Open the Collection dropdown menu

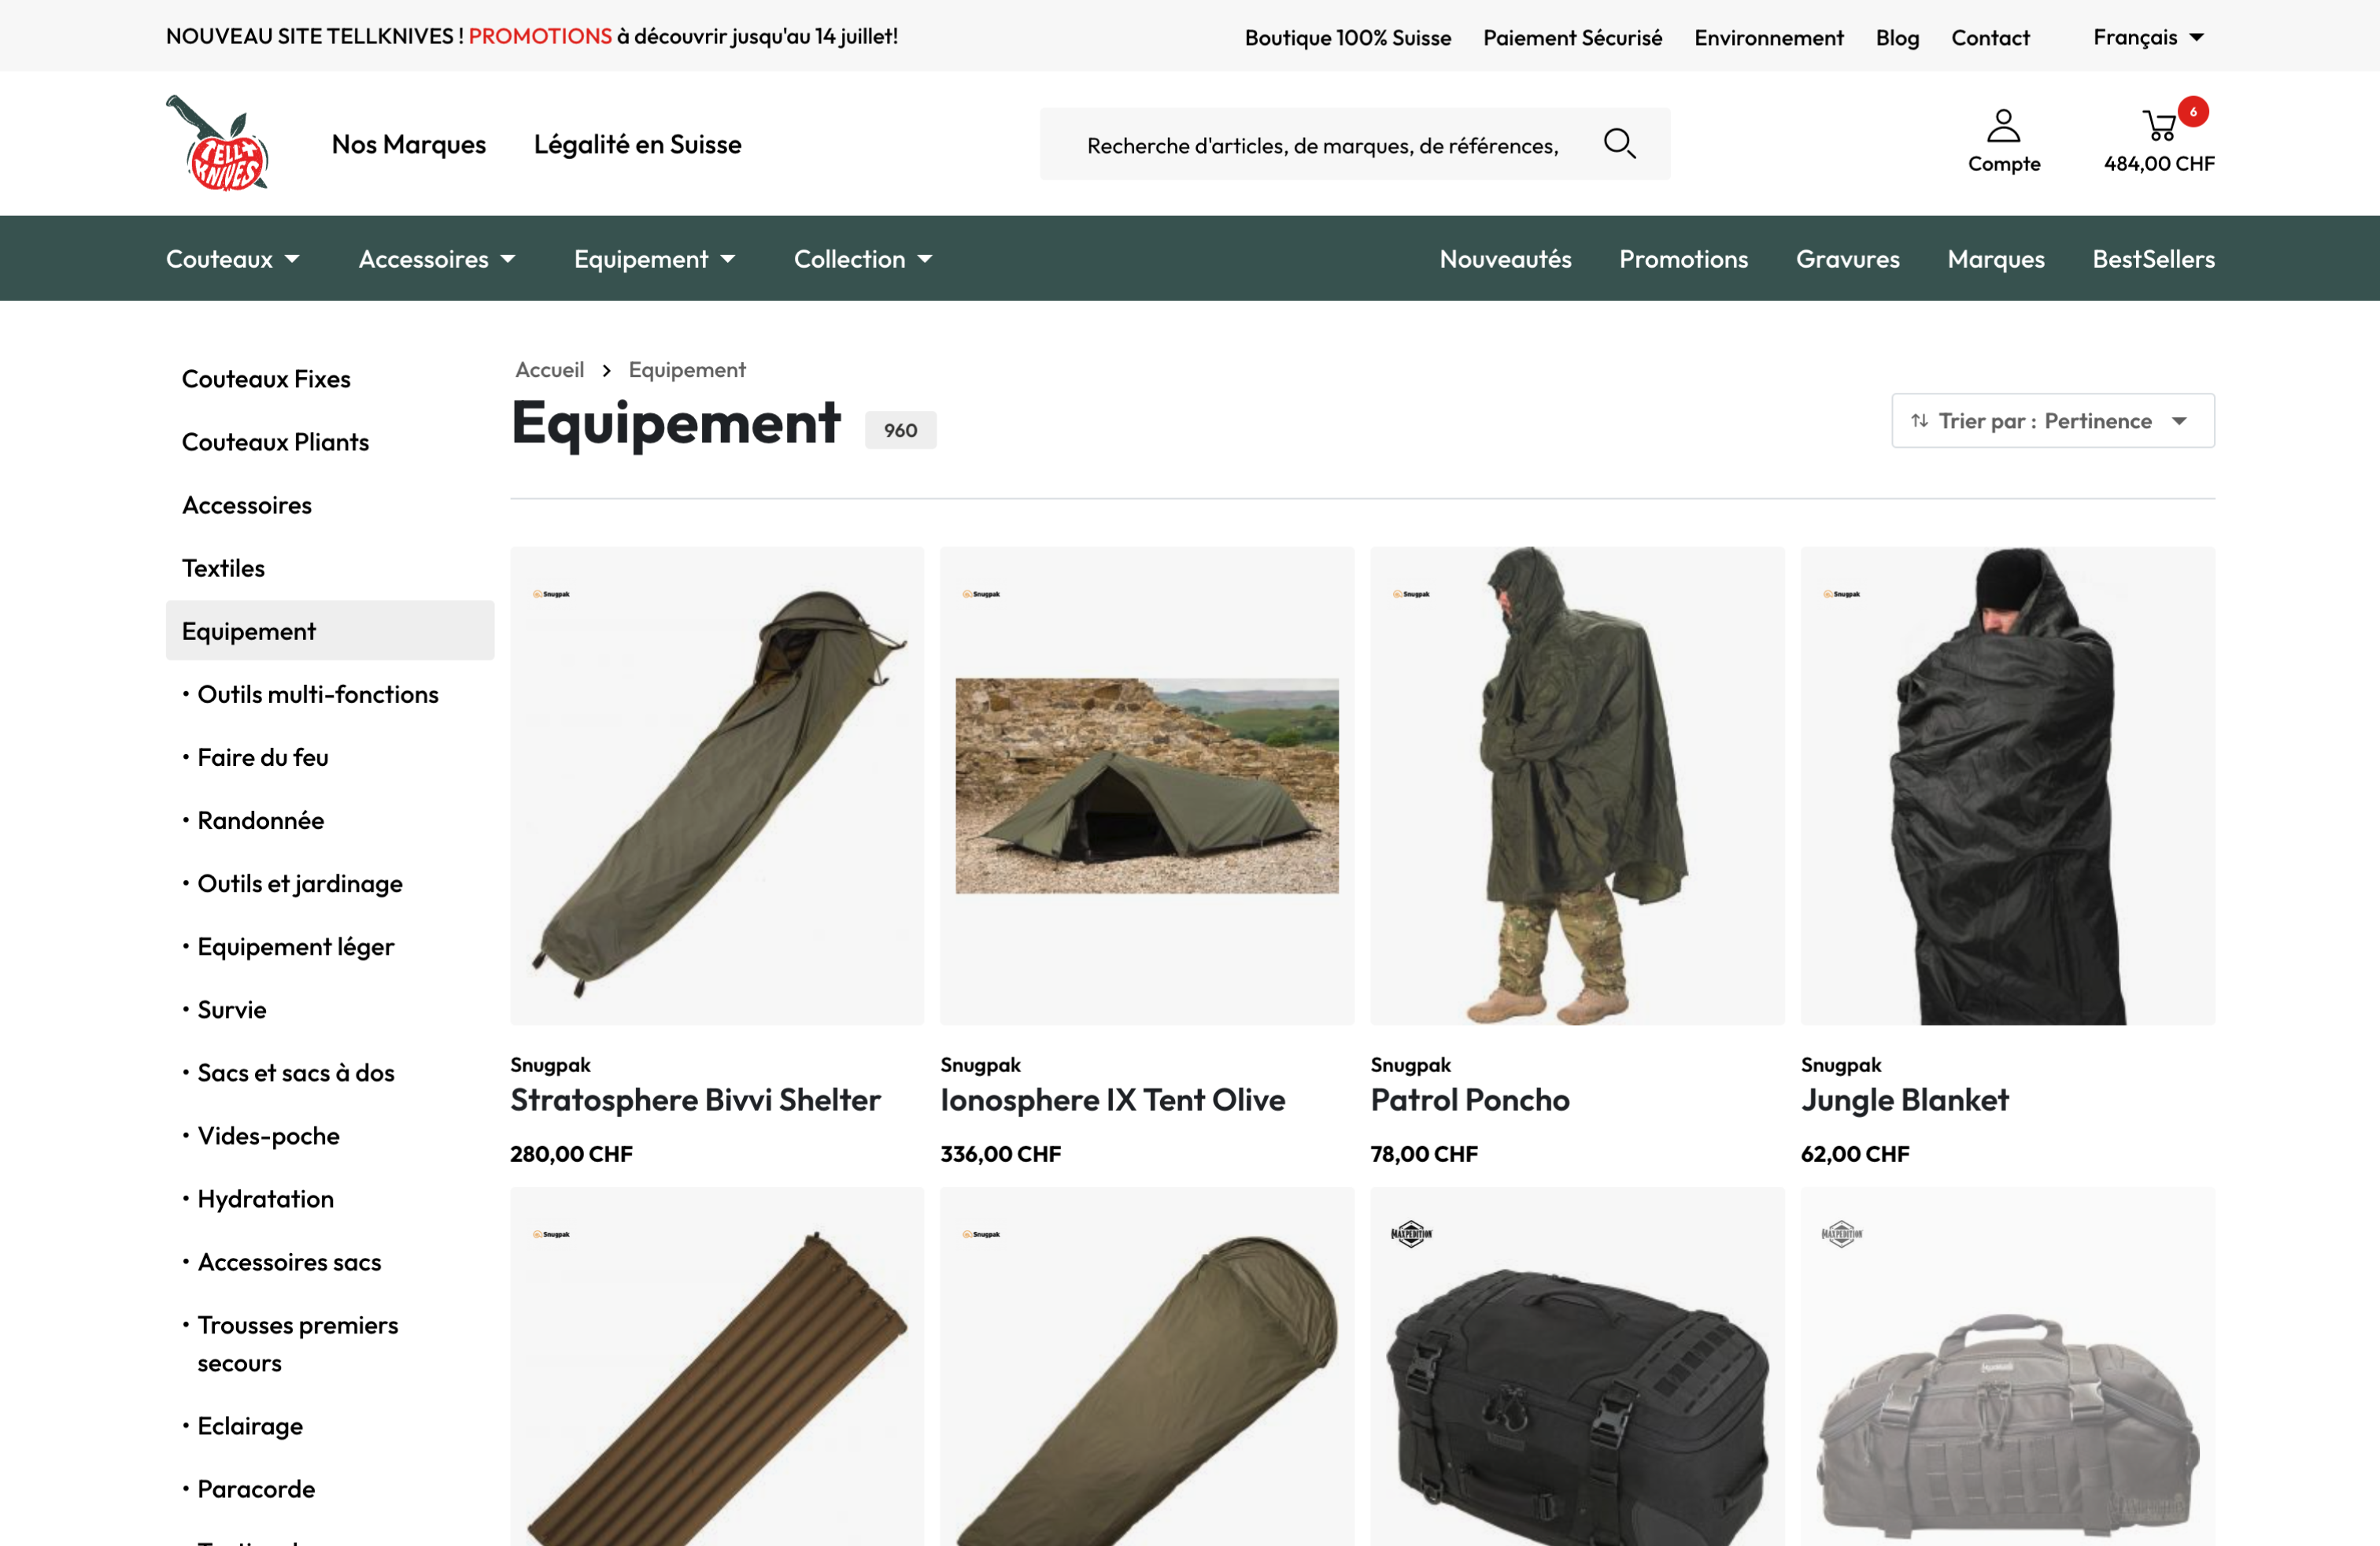tap(862, 259)
